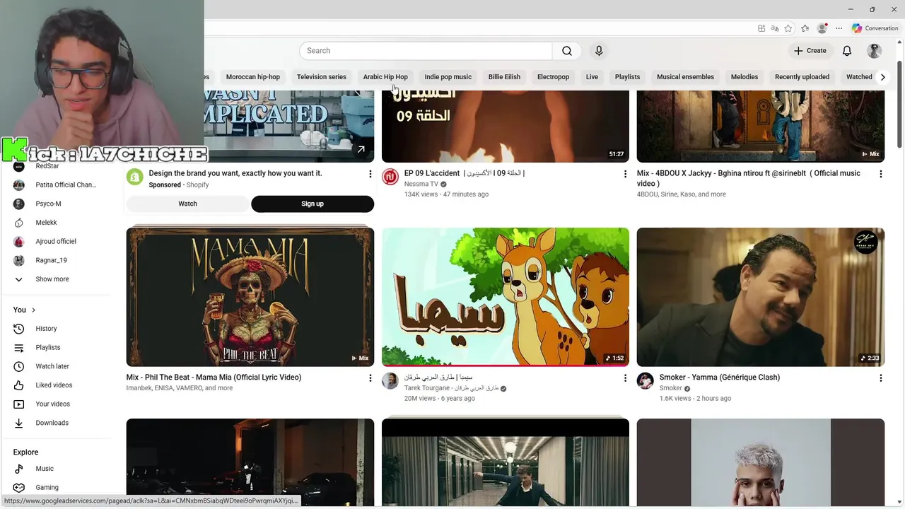
Task: Open Music under Explore
Action: click(x=45, y=469)
